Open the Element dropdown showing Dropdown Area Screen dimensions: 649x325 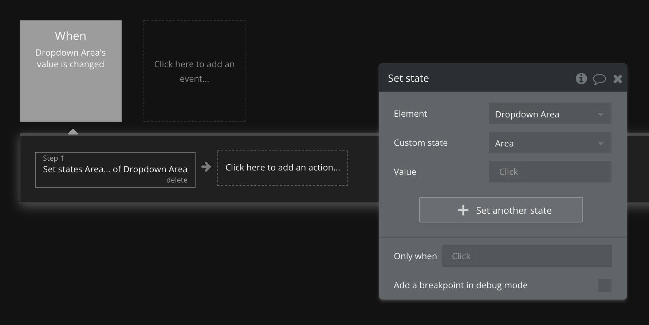(x=550, y=114)
